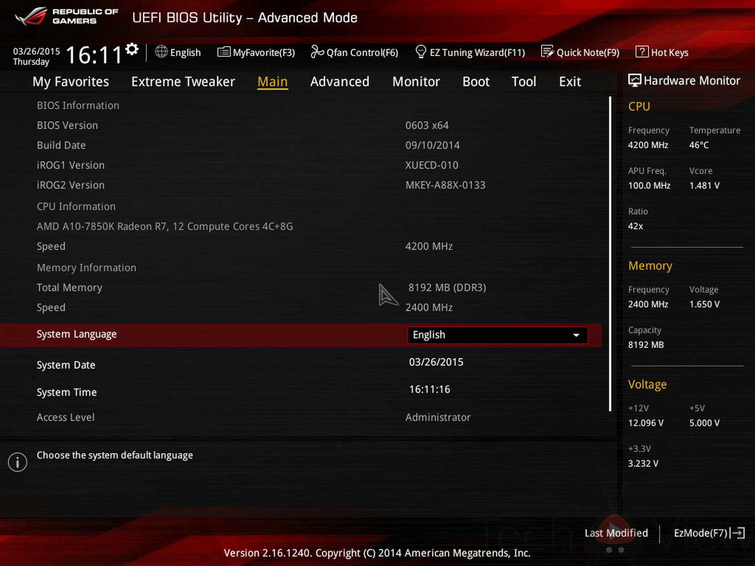Select the System Time row label
Image resolution: width=755 pixels, height=566 pixels.
click(67, 392)
